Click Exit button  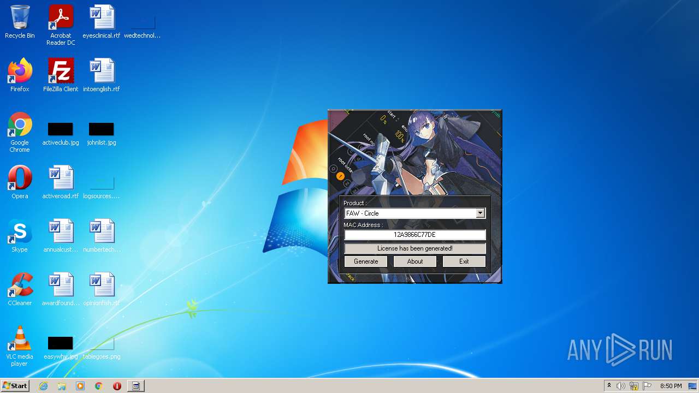(x=464, y=261)
